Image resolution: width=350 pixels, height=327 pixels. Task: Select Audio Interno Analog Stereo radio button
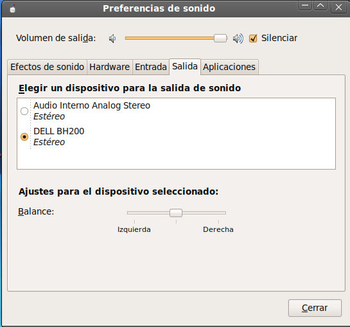click(x=24, y=111)
